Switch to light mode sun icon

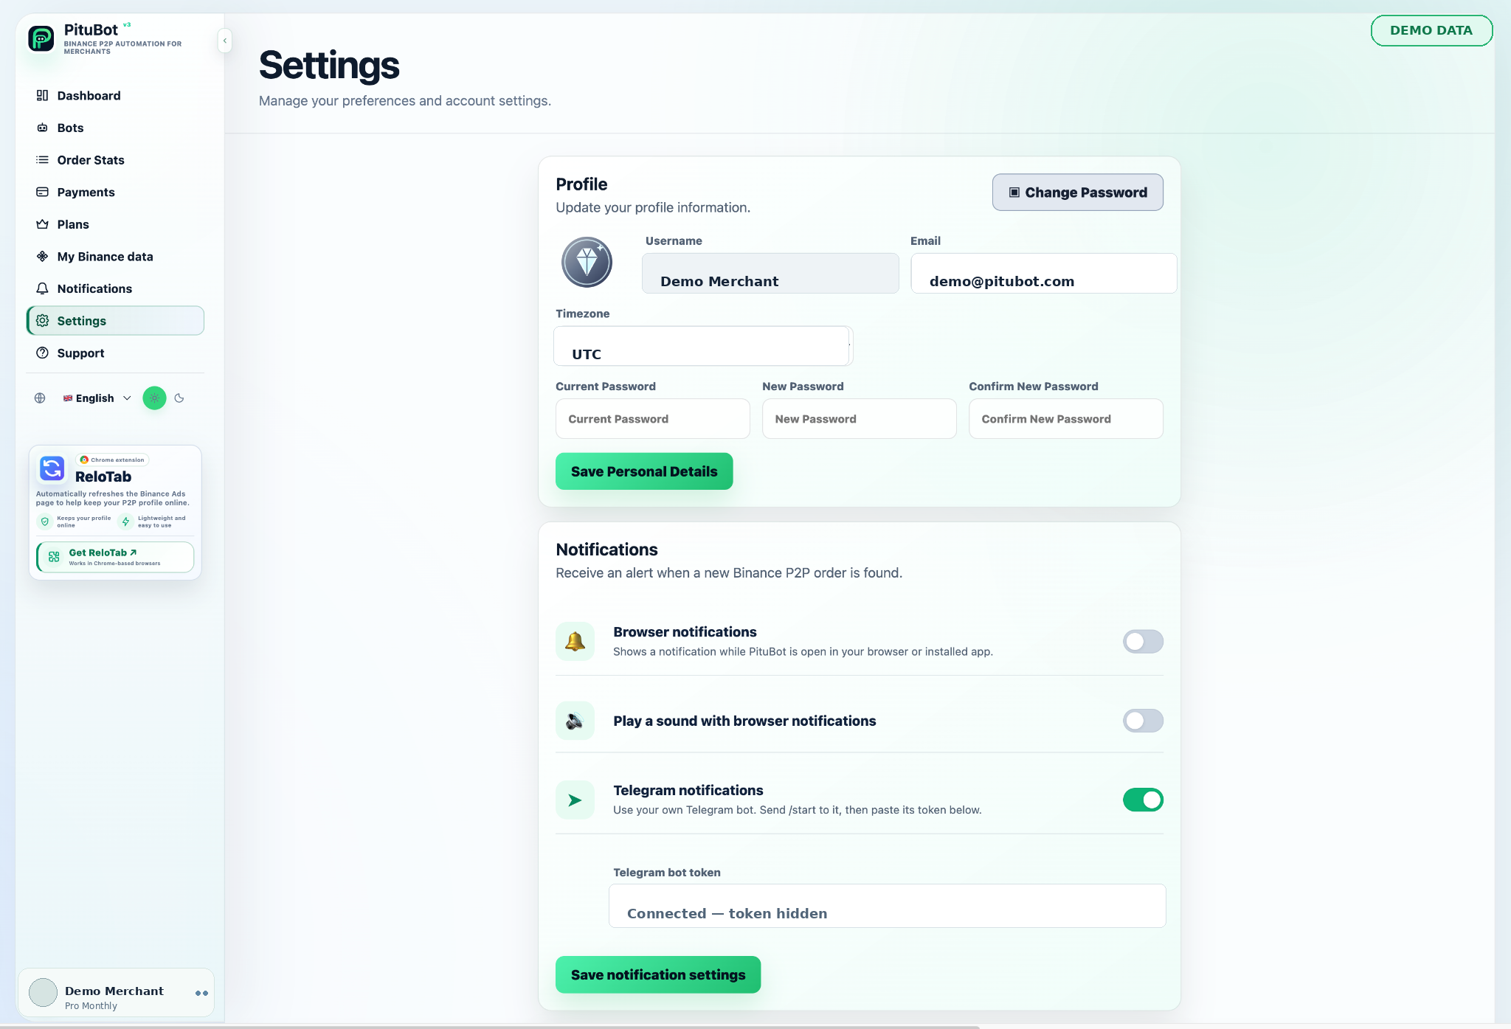154,398
